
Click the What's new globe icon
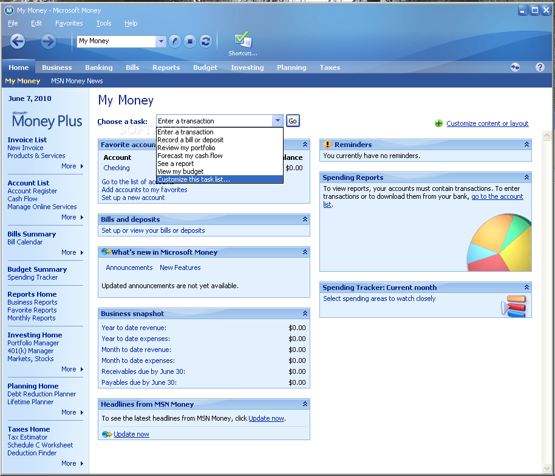[x=106, y=252]
